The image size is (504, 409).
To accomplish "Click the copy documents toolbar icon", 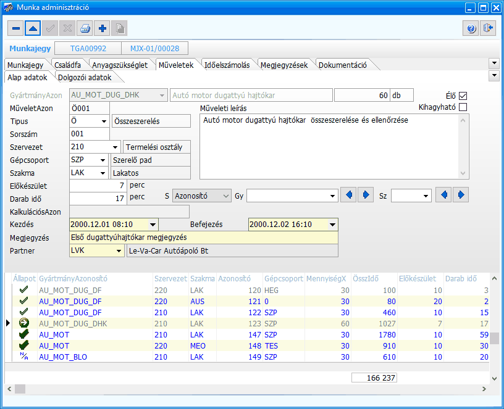I will click(x=120, y=28).
